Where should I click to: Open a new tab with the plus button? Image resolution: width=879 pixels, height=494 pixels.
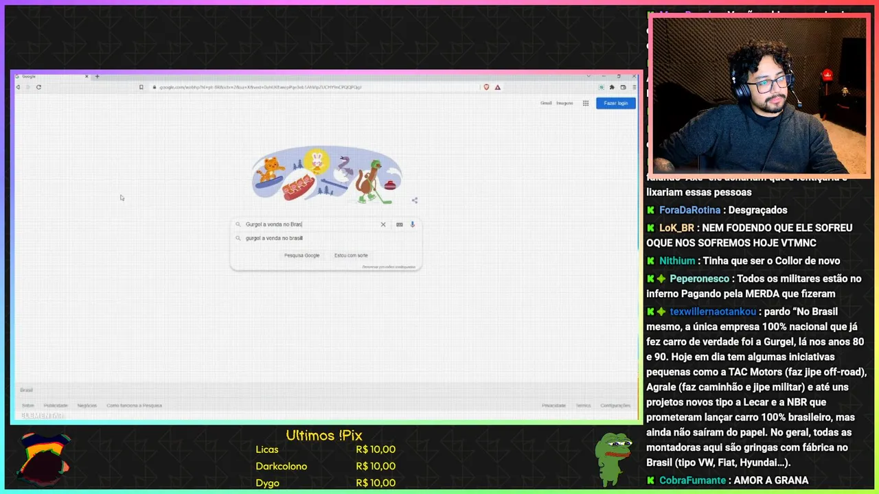(x=97, y=76)
